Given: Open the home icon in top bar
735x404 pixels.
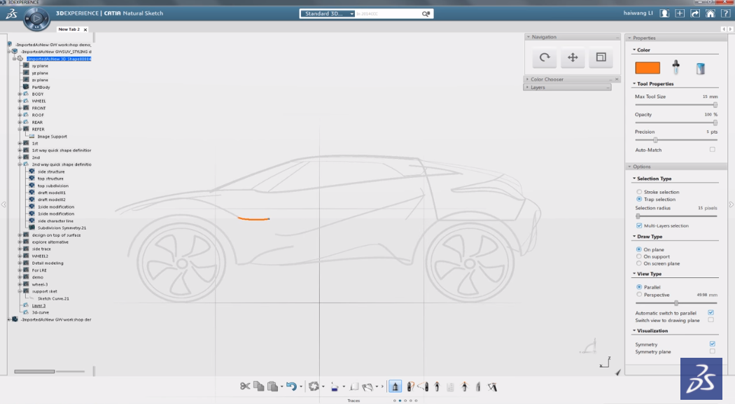Looking at the screenshot, I should [x=710, y=13].
